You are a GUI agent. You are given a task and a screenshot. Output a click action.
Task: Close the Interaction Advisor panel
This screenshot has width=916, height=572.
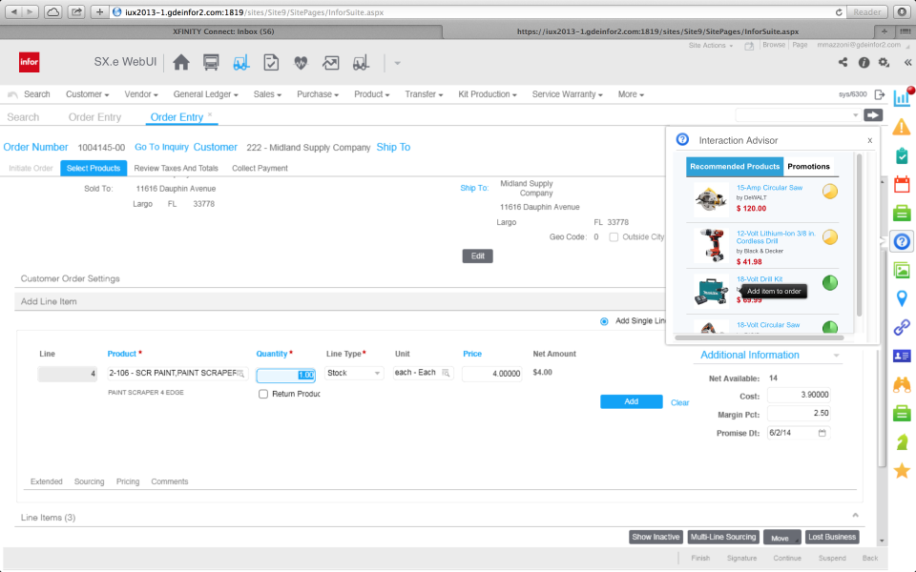pos(870,141)
